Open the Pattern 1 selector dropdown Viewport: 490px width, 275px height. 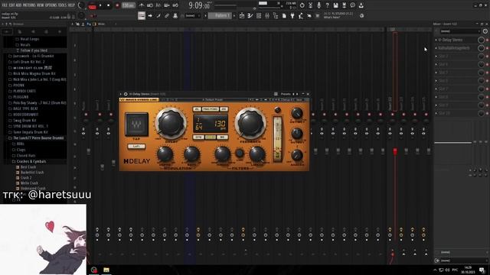coord(220,15)
